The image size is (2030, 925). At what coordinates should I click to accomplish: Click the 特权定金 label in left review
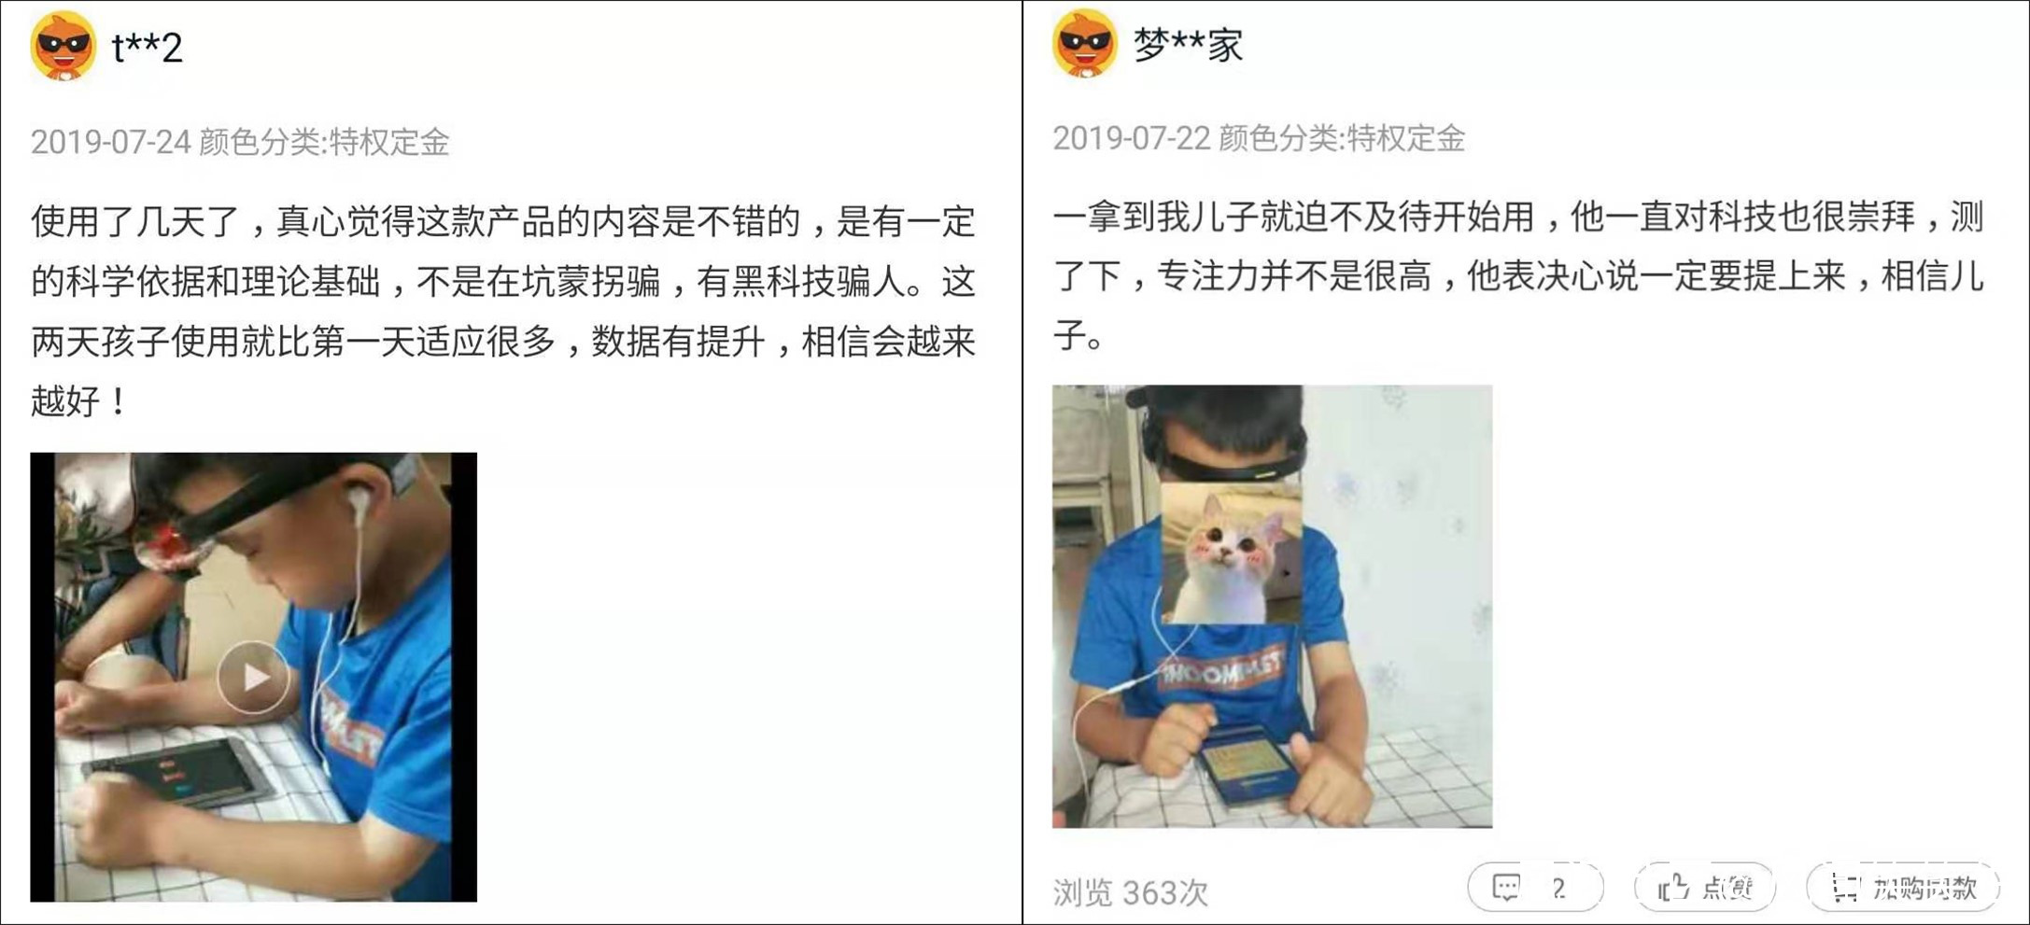(x=390, y=142)
